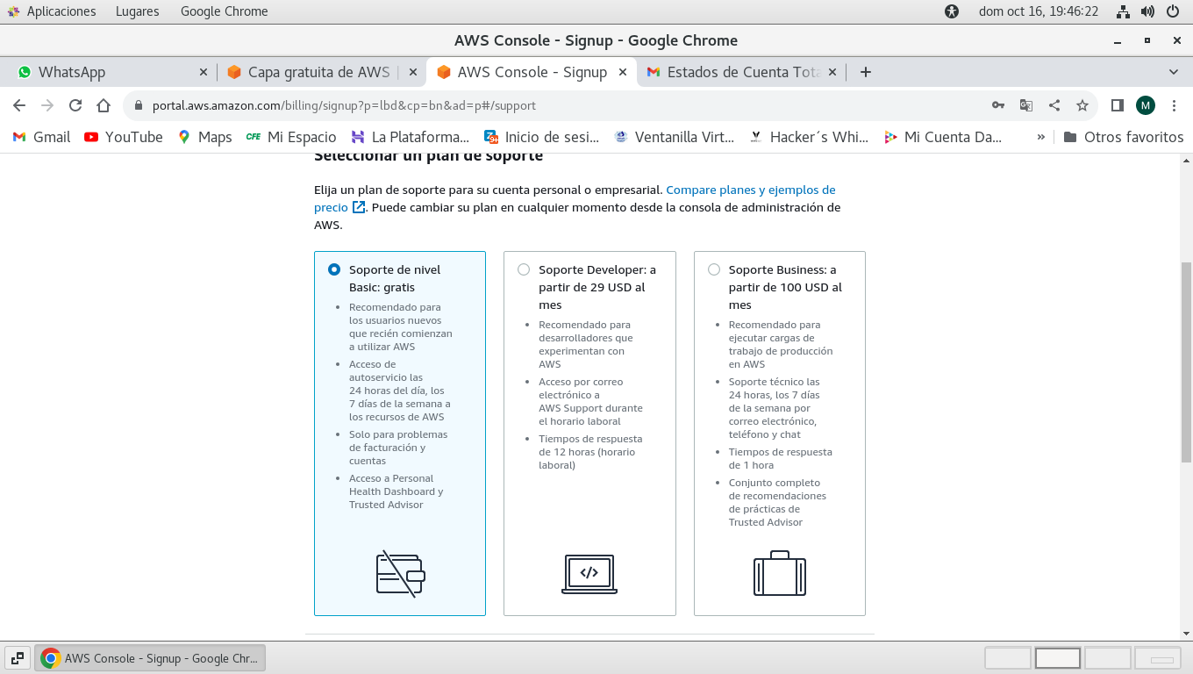1193x674 pixels.
Task: Toggle the Chrome side panel icon
Action: tap(1118, 105)
